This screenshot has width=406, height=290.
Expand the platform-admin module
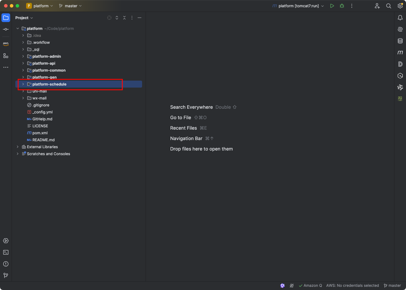[23, 56]
